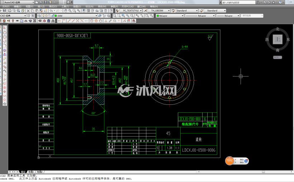Open the text style manager icon
Screen dimensions: 294x182
117,11
